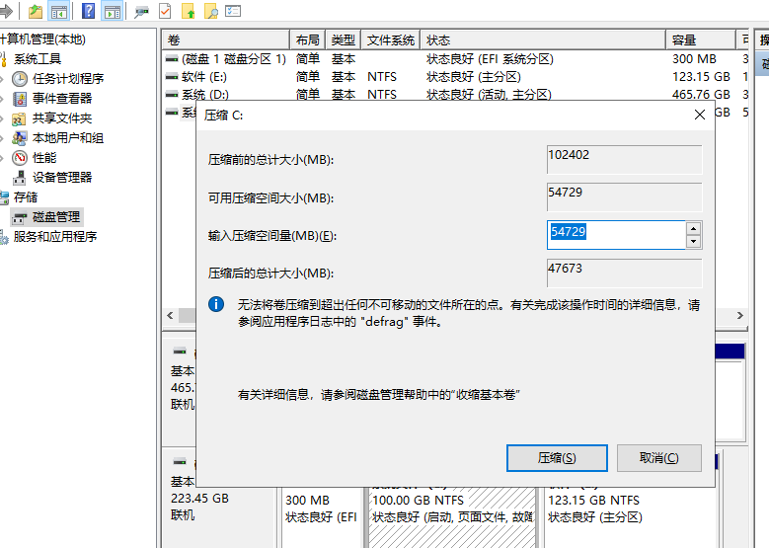Screen dimensions: 769x548
Task: Click the red checkmark document toolbar icon
Action: (165, 12)
